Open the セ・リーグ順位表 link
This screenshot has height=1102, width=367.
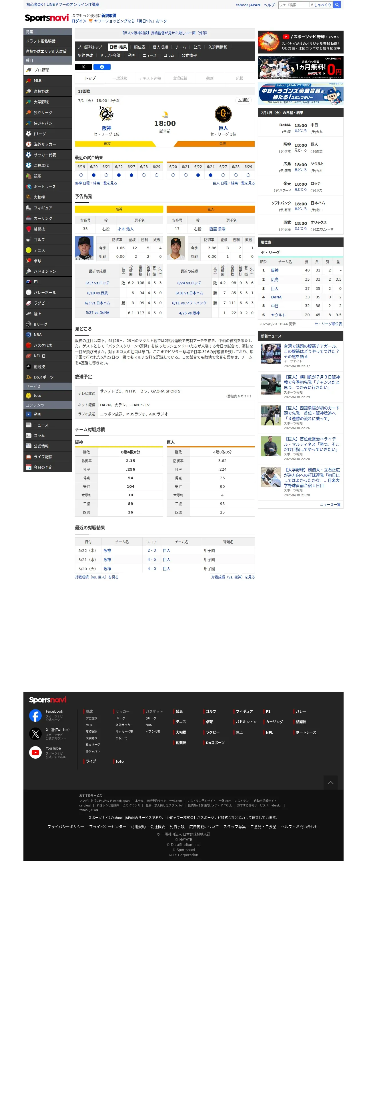[x=328, y=324]
